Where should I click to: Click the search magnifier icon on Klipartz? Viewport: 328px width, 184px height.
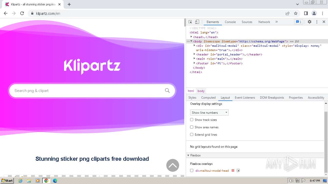pos(167,90)
